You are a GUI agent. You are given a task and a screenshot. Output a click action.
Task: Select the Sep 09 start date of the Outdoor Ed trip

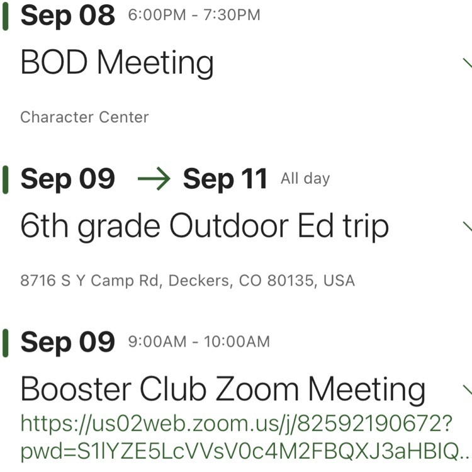point(68,179)
